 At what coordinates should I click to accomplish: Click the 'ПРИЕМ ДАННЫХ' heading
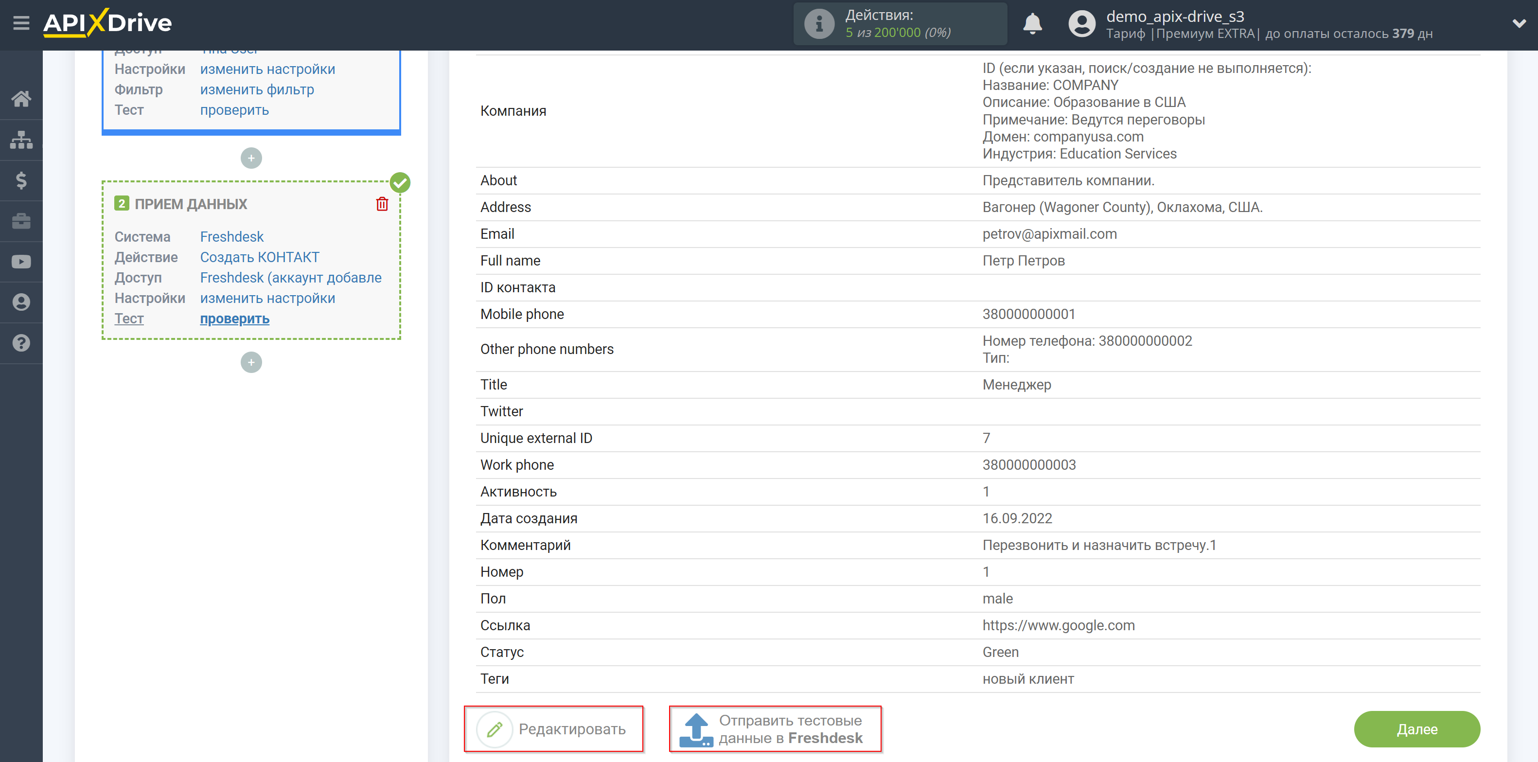click(191, 204)
